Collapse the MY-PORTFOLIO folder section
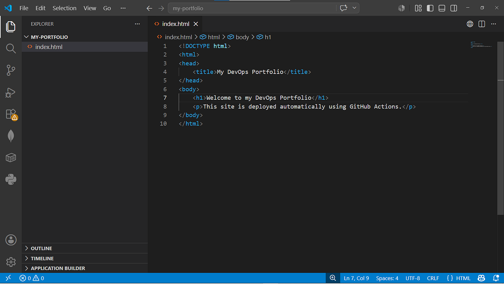 [x=85, y=37]
